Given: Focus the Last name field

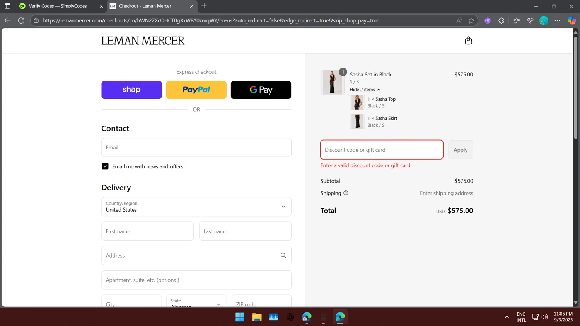Looking at the screenshot, I should 245,231.
